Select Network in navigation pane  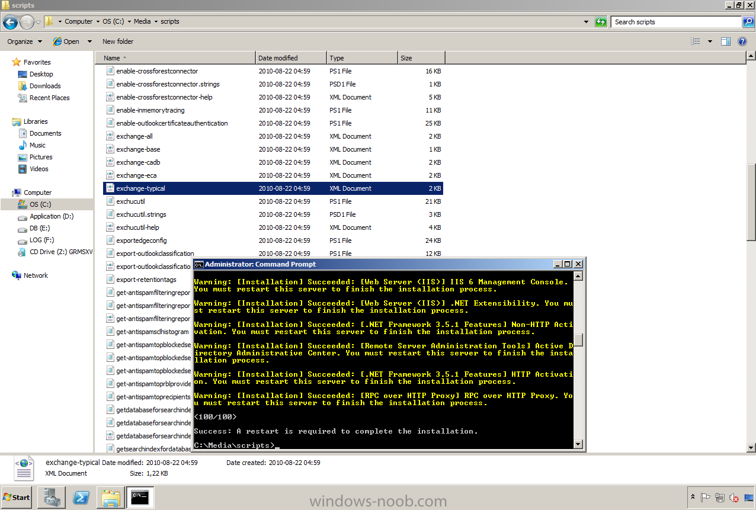36,275
